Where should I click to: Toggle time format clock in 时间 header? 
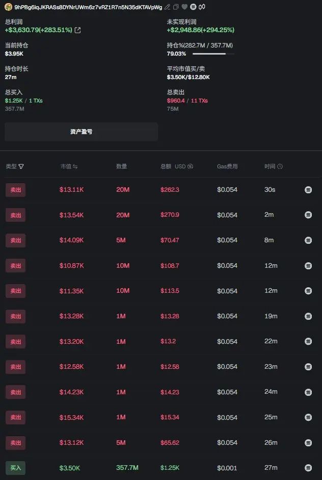(x=280, y=167)
